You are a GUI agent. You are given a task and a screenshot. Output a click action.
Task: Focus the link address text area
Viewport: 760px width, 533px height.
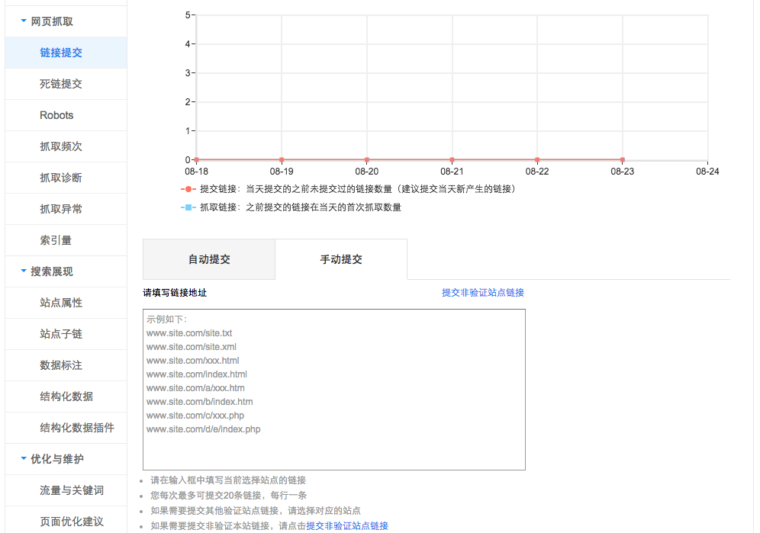[x=333, y=389]
